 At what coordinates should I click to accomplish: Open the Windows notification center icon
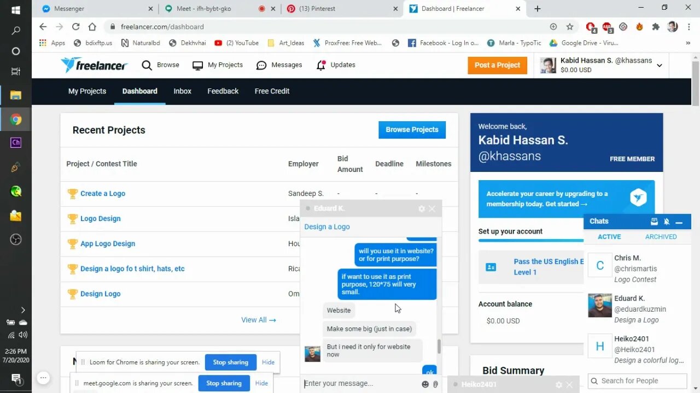pos(16,378)
